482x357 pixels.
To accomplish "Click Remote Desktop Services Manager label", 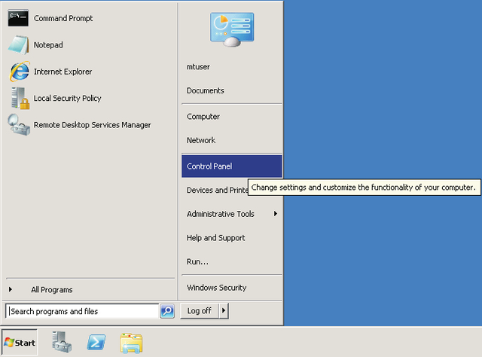I will point(92,125).
